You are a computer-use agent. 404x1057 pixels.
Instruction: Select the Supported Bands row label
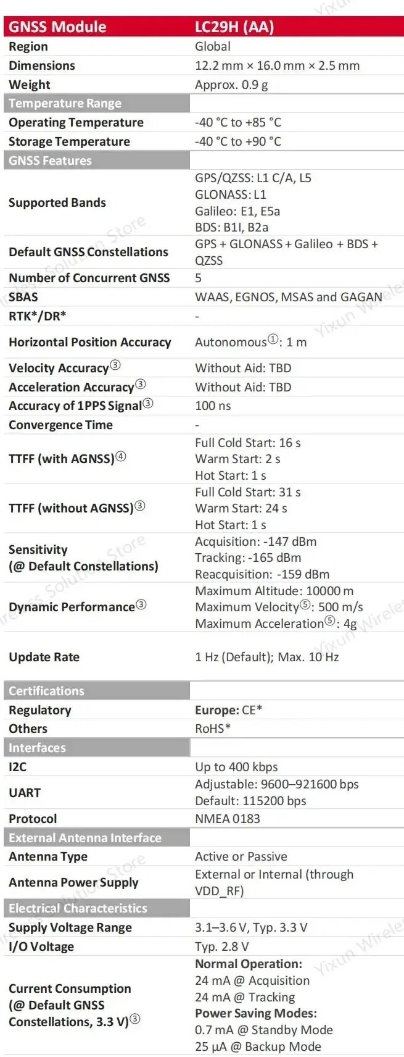pos(57,203)
